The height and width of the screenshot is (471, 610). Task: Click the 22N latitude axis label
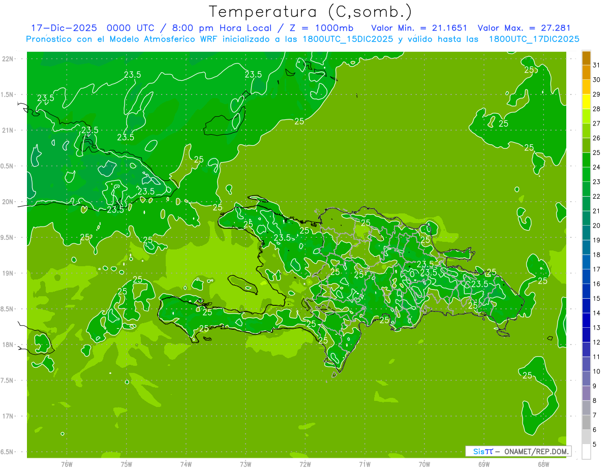tap(9, 59)
